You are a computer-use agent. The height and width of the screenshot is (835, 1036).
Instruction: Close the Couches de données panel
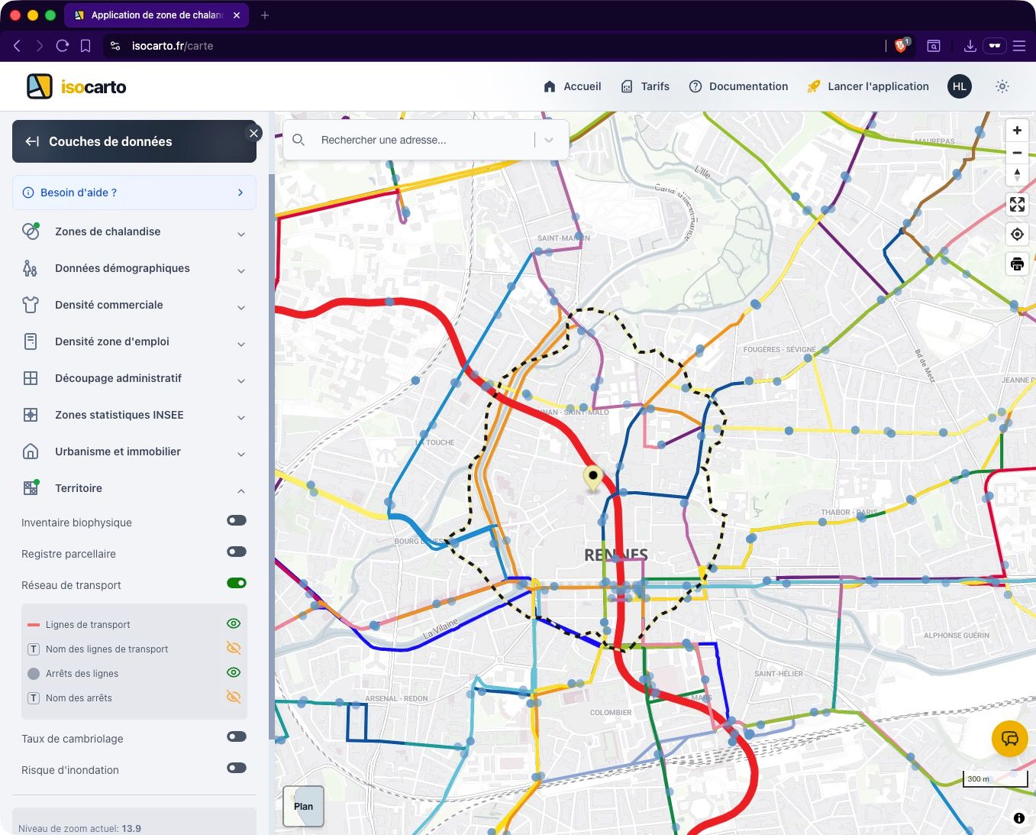254,133
